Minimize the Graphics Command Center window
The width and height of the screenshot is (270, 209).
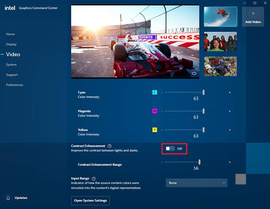[x=244, y=3]
